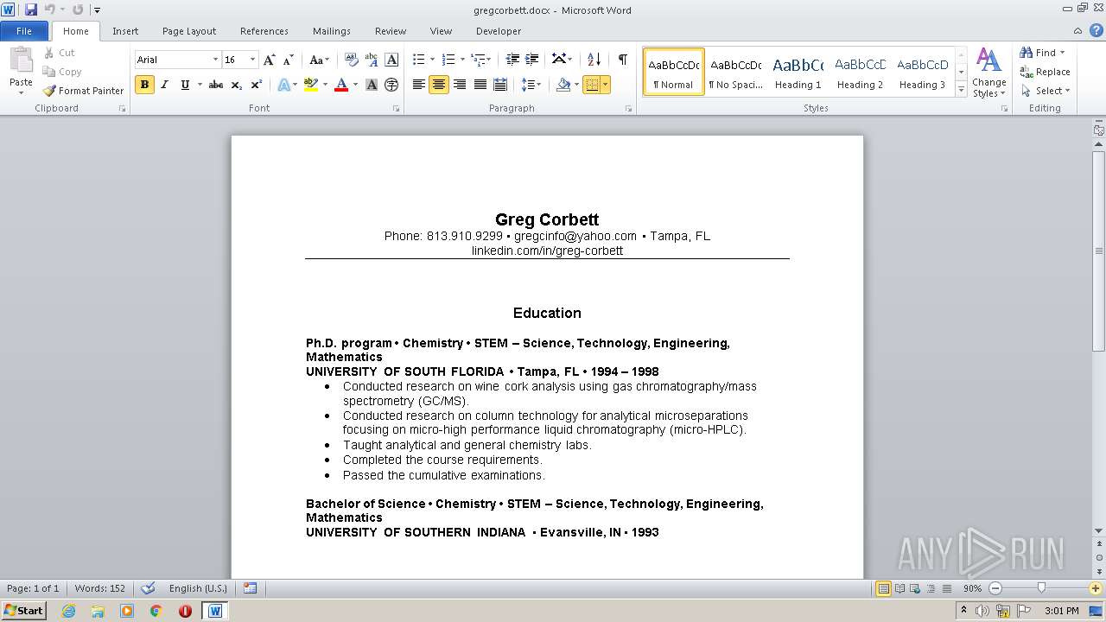The width and height of the screenshot is (1106, 622).
Task: Toggle Bold formatting
Action: (x=144, y=85)
